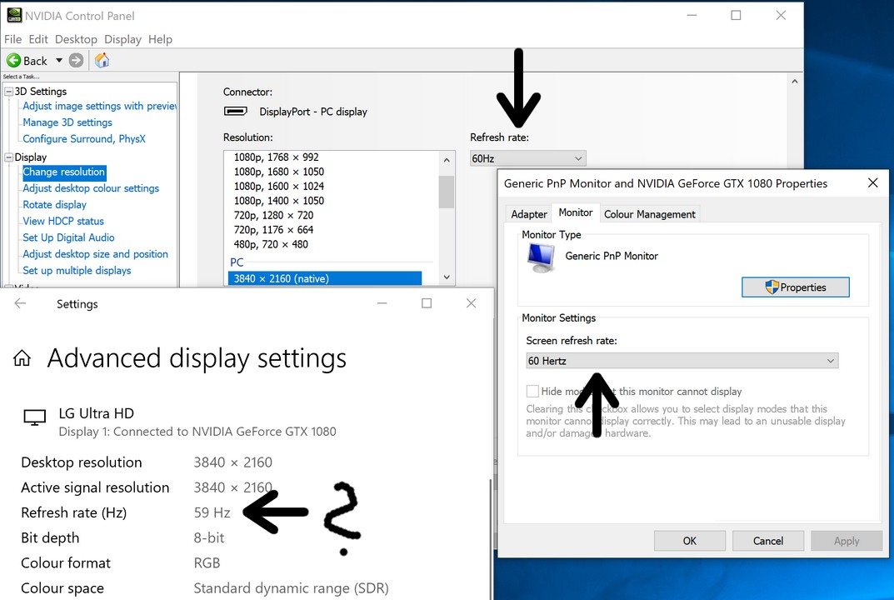This screenshot has height=600, width=894.
Task: Open the Home icon in NVIDIA toolbar
Action: [x=102, y=60]
